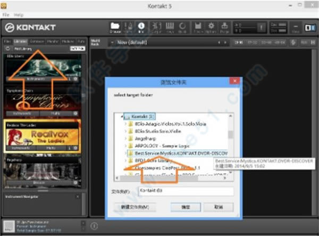319x236 pixels.
Task: Open the KSP script icon in rack header
Action: 293,43
